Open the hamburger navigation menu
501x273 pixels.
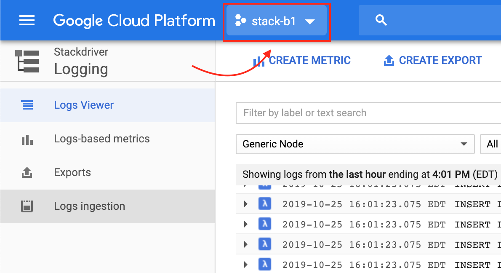(x=27, y=21)
